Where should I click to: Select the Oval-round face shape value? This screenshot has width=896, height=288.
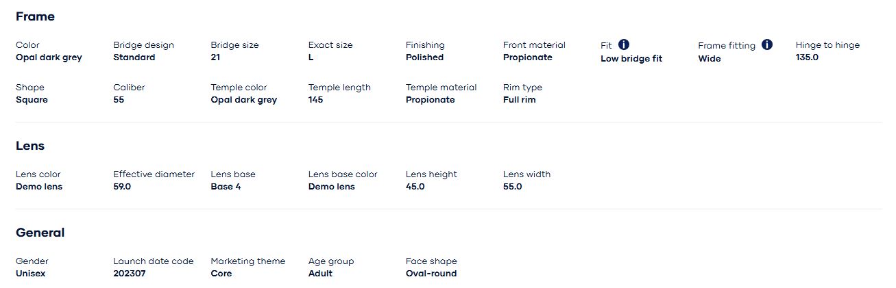431,274
